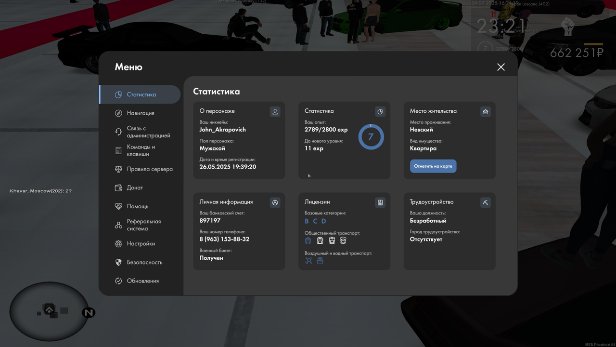Click the shield icon beside Безопасность
This screenshot has width=616, height=347.
pos(118,262)
